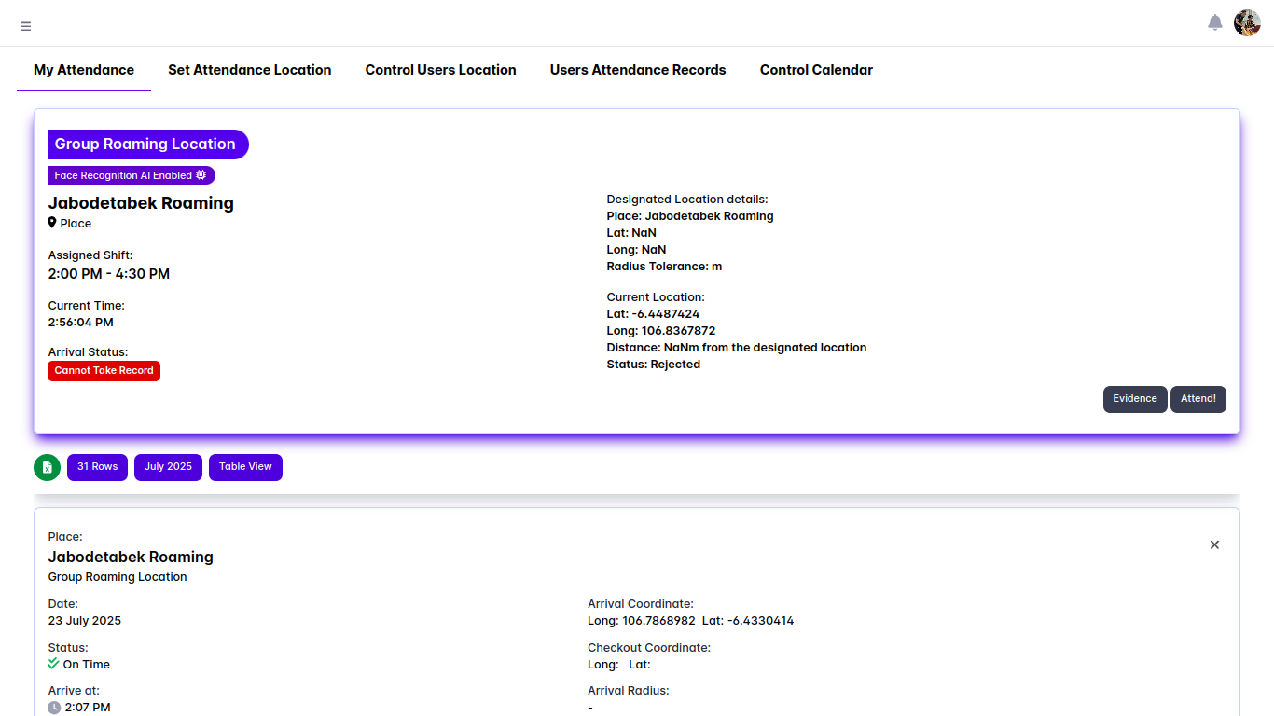The image size is (1274, 716).
Task: Select the Control Calendar tab
Action: pos(816,70)
